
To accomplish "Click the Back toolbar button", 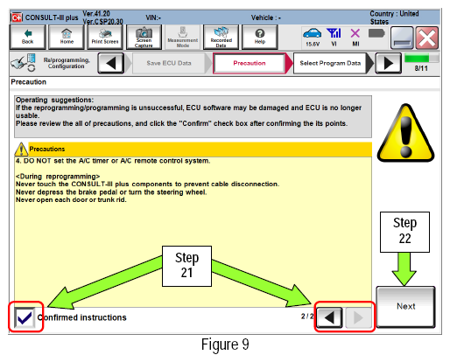I will coord(28,37).
